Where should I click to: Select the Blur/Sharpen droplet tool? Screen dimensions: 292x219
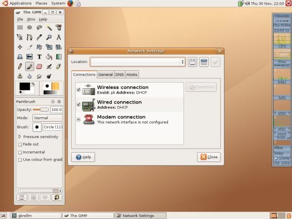(x=30, y=76)
